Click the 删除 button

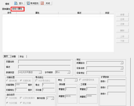click(122, 30)
